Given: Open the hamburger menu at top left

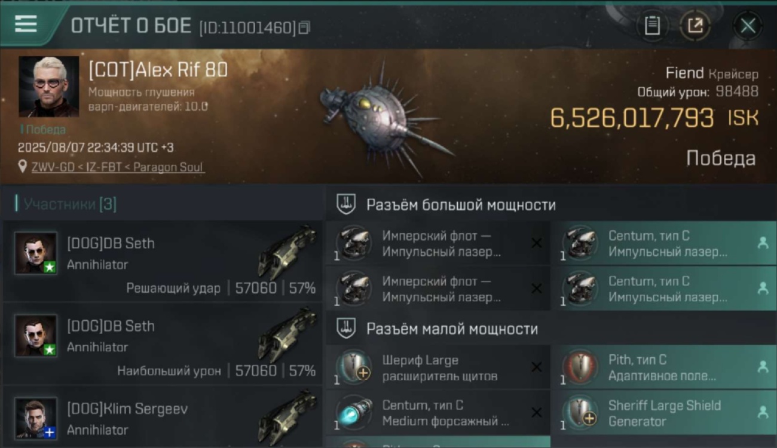Looking at the screenshot, I should click(26, 24).
